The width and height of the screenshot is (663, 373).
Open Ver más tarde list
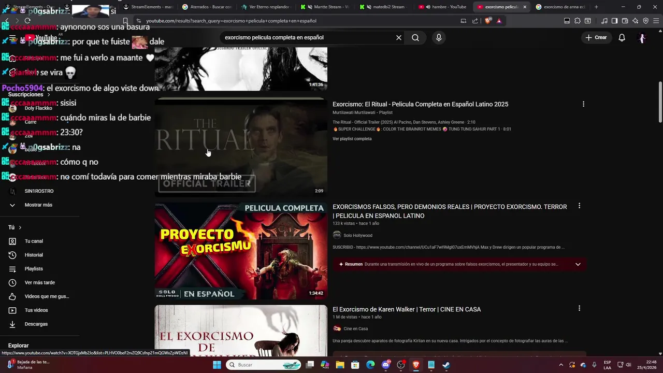coord(39,283)
